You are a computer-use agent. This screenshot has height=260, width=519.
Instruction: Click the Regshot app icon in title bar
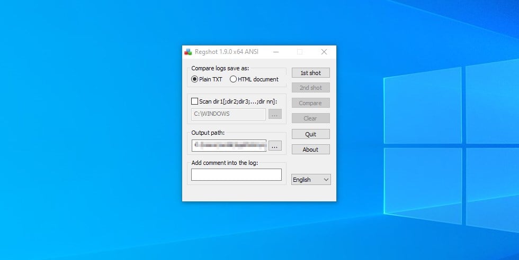[188, 52]
